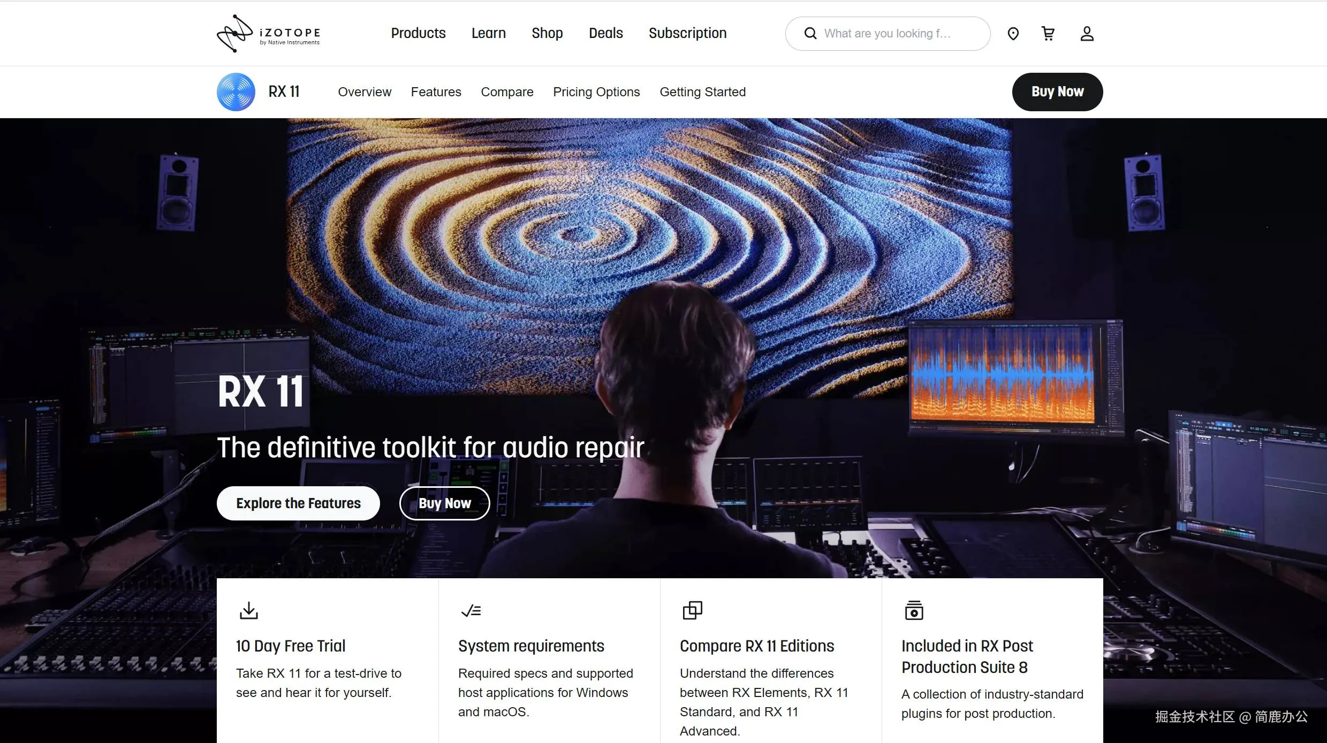Click the RX Post Production Suite icon
1327x743 pixels.
pos(914,610)
